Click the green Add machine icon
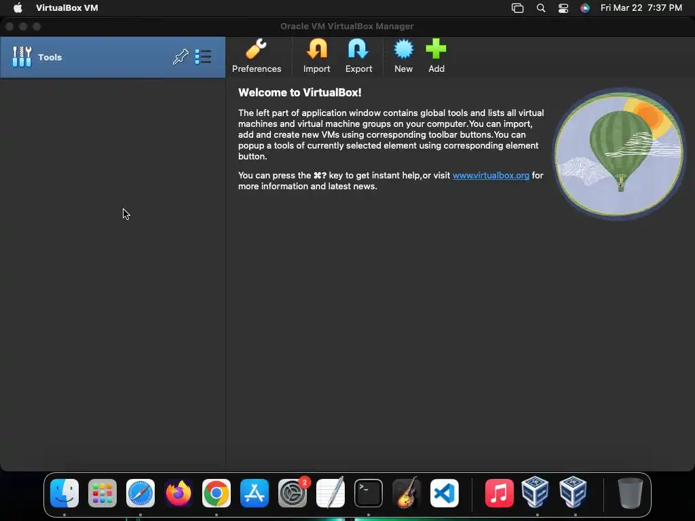Viewport: 695px width, 521px height. pos(436,56)
